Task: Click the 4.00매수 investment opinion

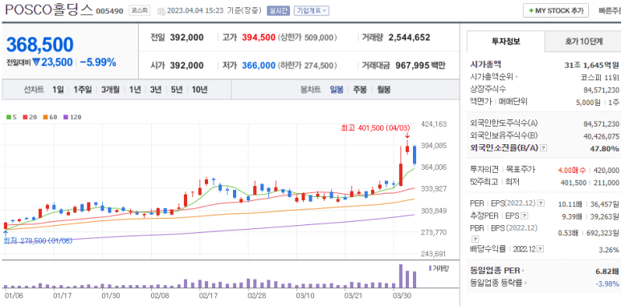Action: pyautogui.click(x=571, y=170)
